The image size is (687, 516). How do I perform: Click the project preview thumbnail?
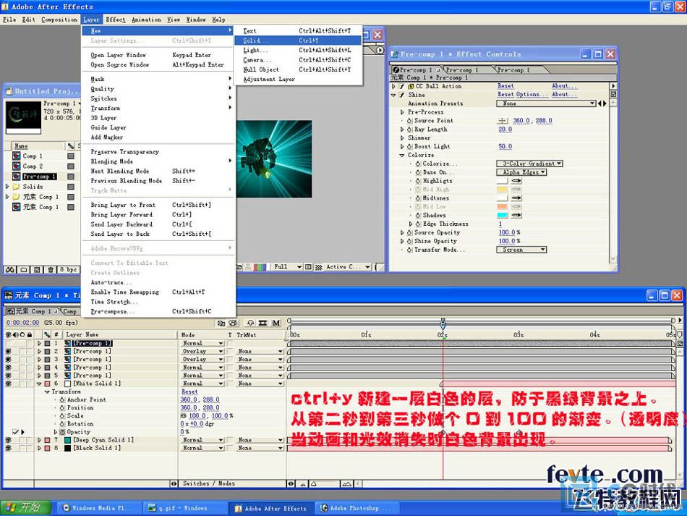(23, 117)
